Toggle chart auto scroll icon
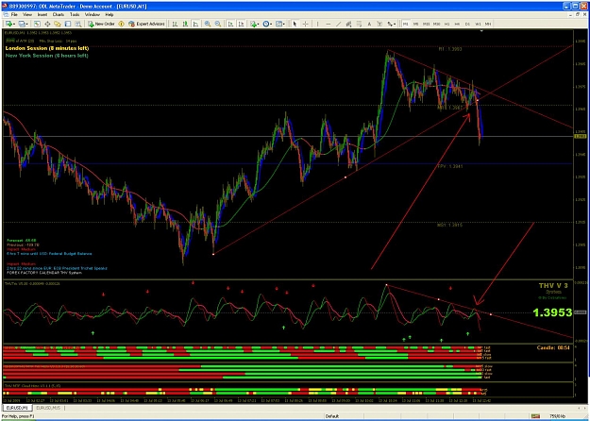590x421 pixels. [x=230, y=24]
